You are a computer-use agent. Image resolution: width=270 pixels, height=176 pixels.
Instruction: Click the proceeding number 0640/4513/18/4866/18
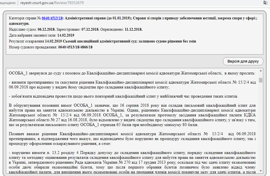75,47
